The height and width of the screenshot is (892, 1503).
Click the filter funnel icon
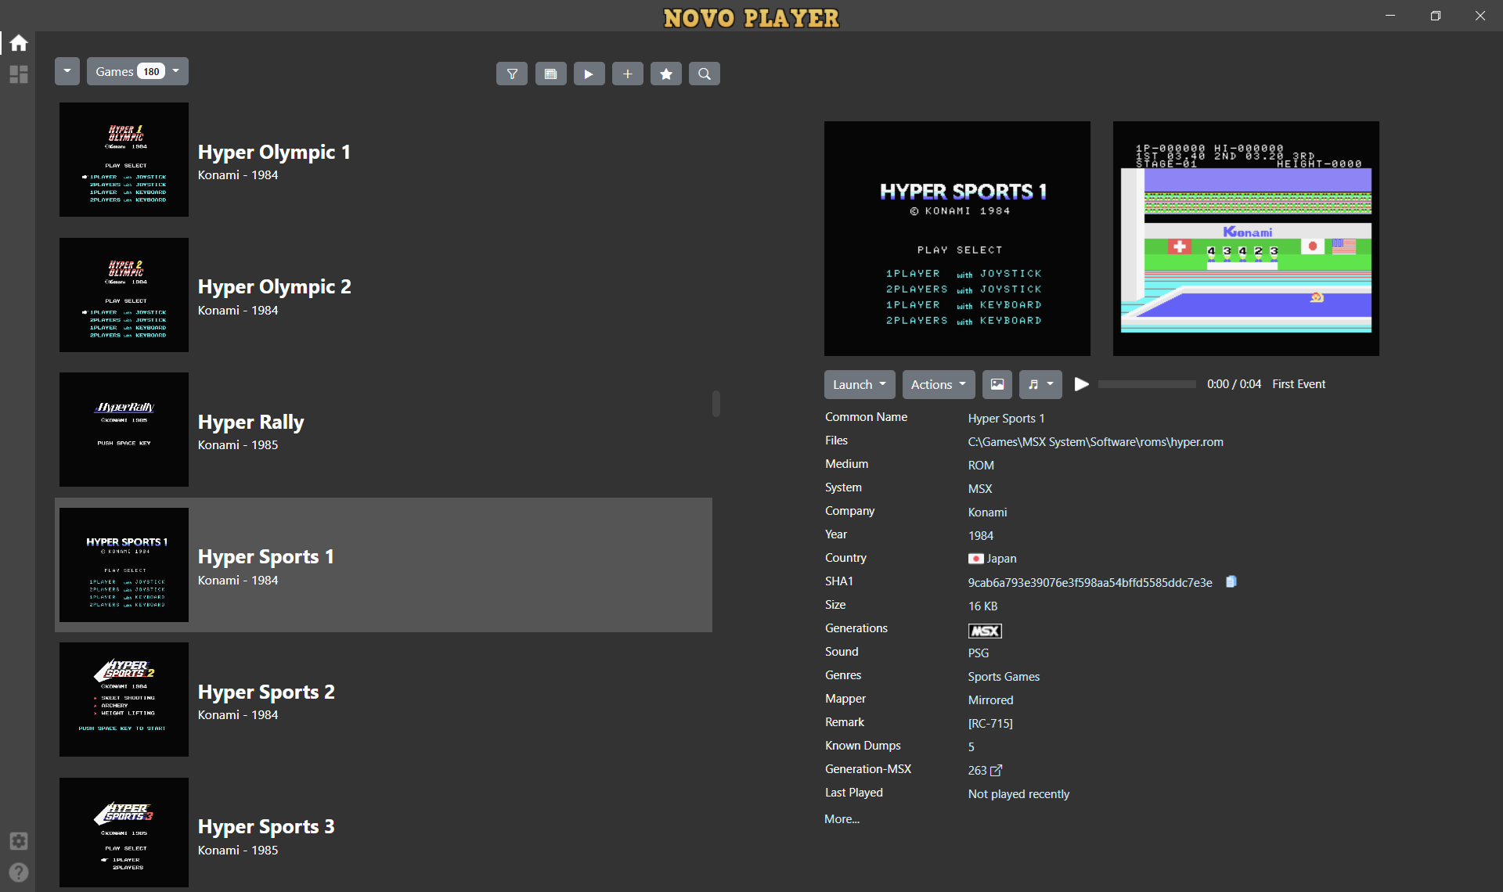click(512, 74)
